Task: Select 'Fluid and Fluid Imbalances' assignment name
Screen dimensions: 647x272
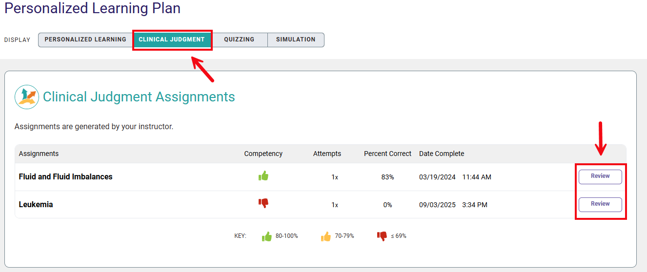Action: pyautogui.click(x=65, y=177)
